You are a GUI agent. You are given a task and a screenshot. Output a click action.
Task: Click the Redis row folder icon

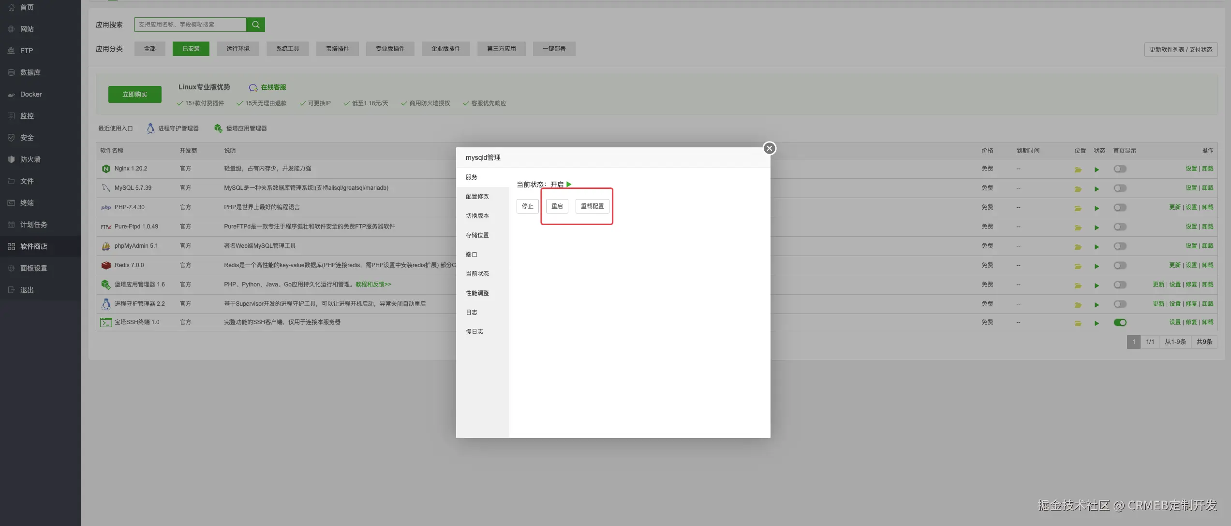click(x=1078, y=266)
